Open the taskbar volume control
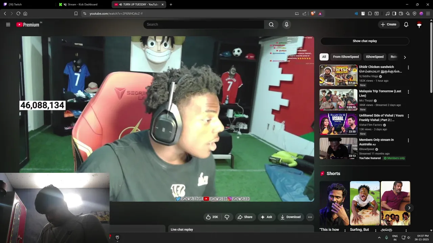 point(409,238)
